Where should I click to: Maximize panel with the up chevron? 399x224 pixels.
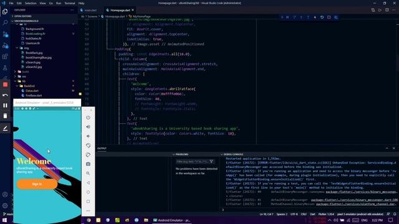pos(387,148)
